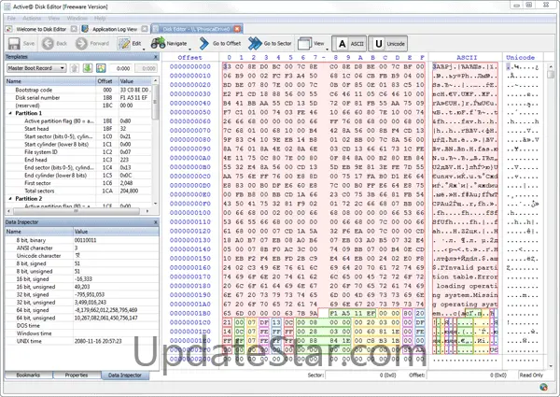Viewport: 560px width, 397px height.
Task: Close the Data Inspector panel
Action: click(156, 222)
